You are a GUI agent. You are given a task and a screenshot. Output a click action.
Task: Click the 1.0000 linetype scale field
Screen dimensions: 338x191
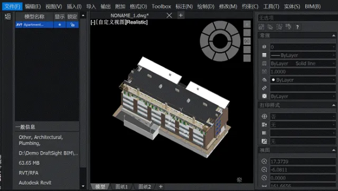pyautogui.click(x=303, y=72)
